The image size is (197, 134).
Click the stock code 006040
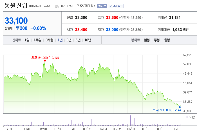coord(35,6)
